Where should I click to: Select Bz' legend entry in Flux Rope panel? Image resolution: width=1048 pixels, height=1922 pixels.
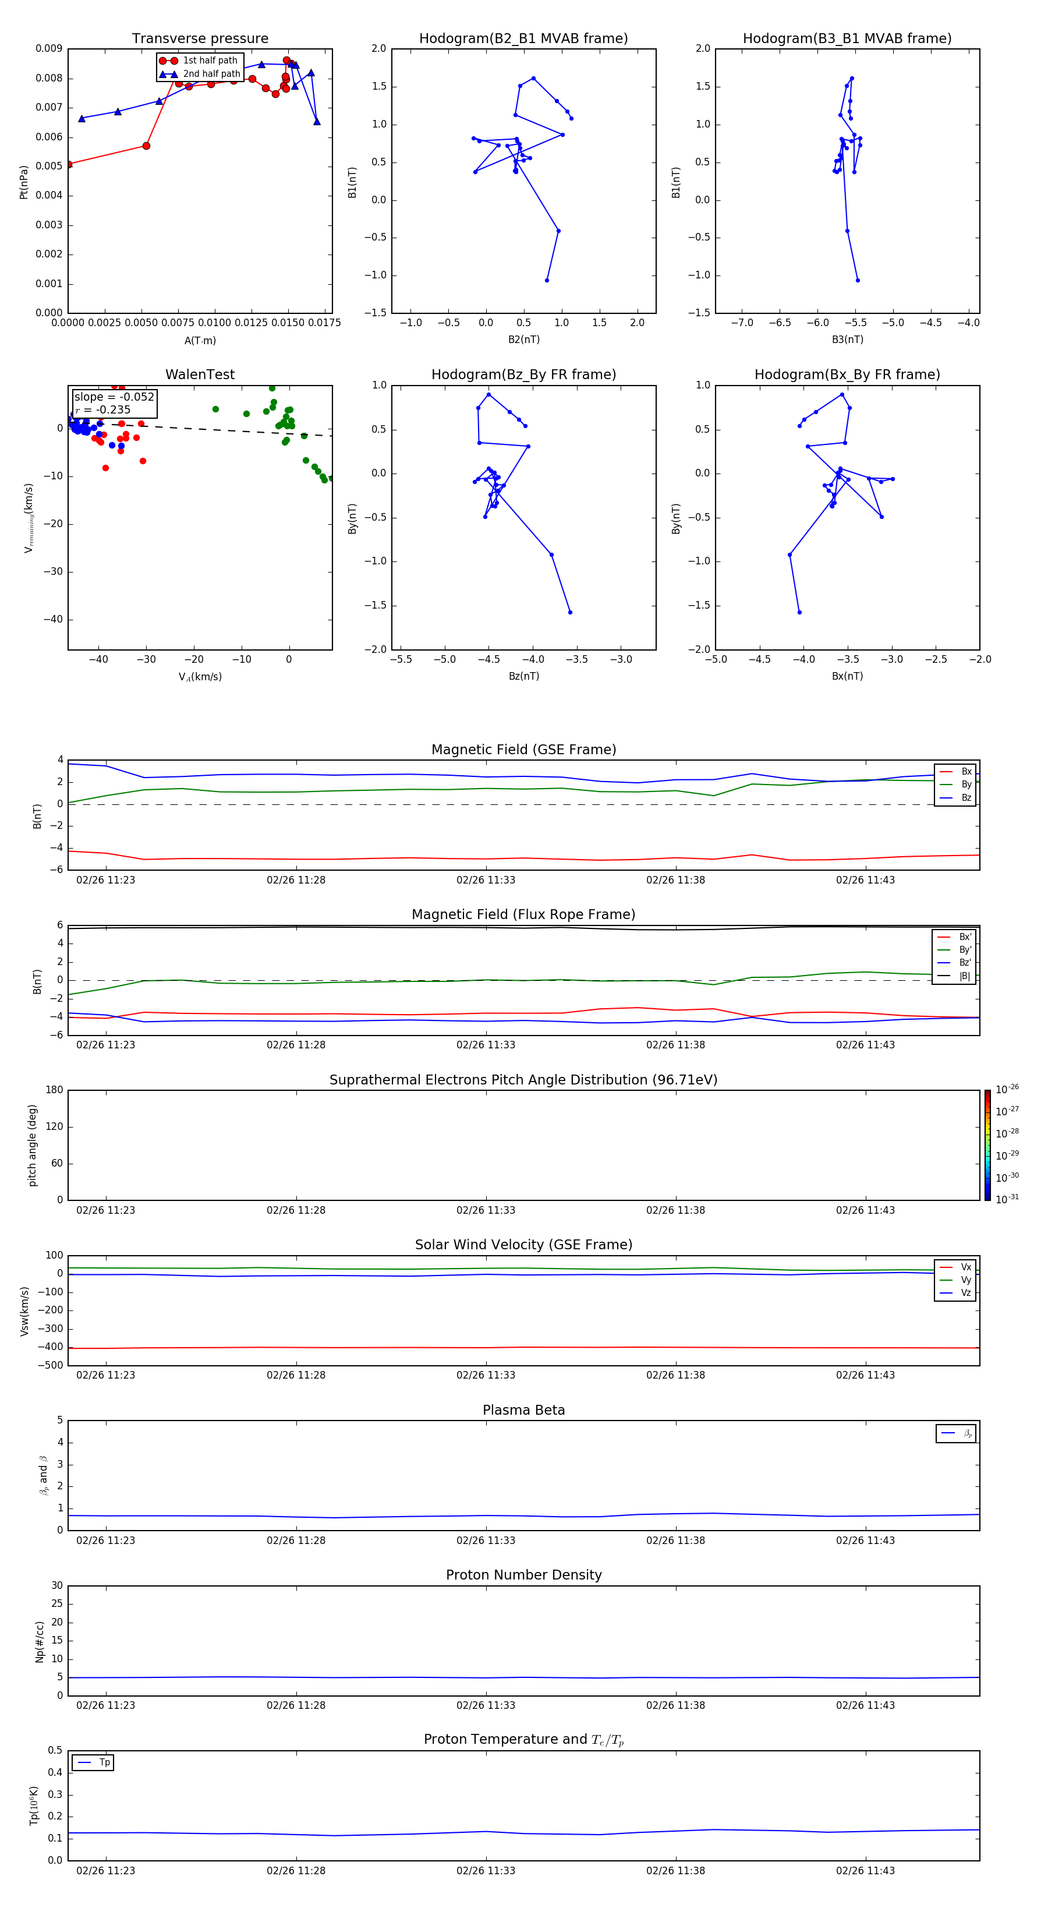point(955,963)
